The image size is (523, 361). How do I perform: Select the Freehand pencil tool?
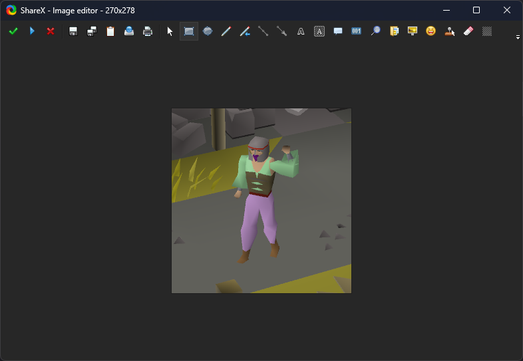226,31
